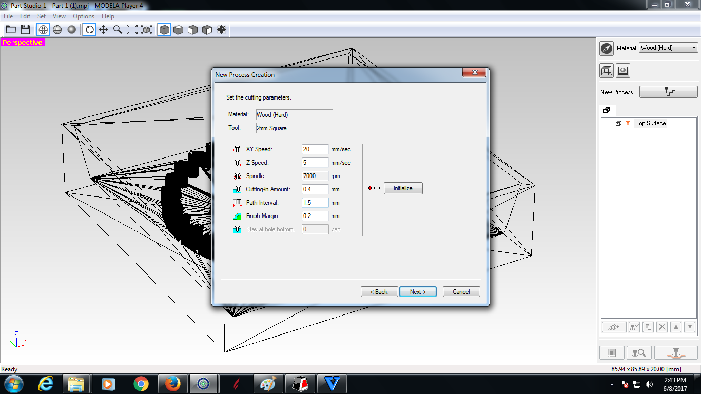Select Top Surface in the process tree
701x394 pixels.
pyautogui.click(x=650, y=123)
